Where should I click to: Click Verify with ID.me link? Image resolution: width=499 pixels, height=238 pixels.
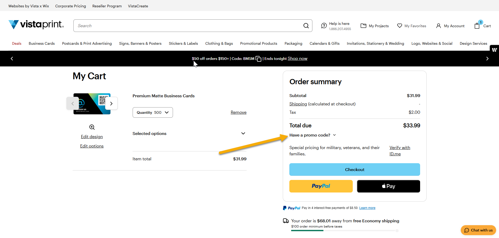pyautogui.click(x=400, y=151)
